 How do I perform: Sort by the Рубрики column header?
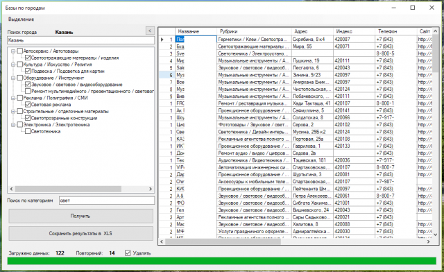[x=254, y=31]
